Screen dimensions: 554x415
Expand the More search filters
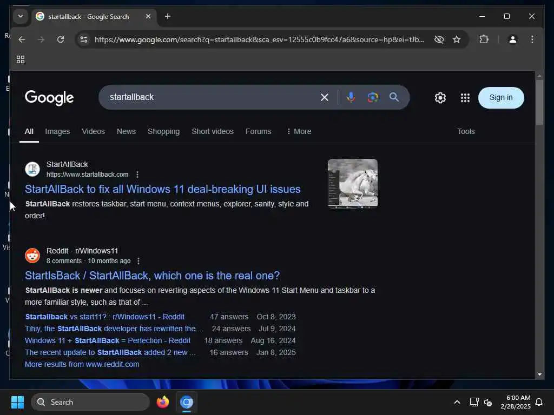click(299, 131)
